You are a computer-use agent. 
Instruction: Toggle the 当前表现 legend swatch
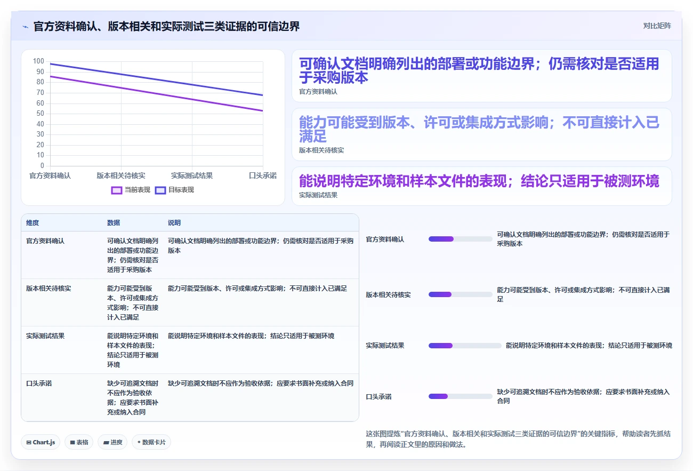[117, 190]
